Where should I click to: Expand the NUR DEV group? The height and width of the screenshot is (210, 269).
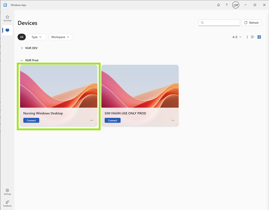click(22, 48)
